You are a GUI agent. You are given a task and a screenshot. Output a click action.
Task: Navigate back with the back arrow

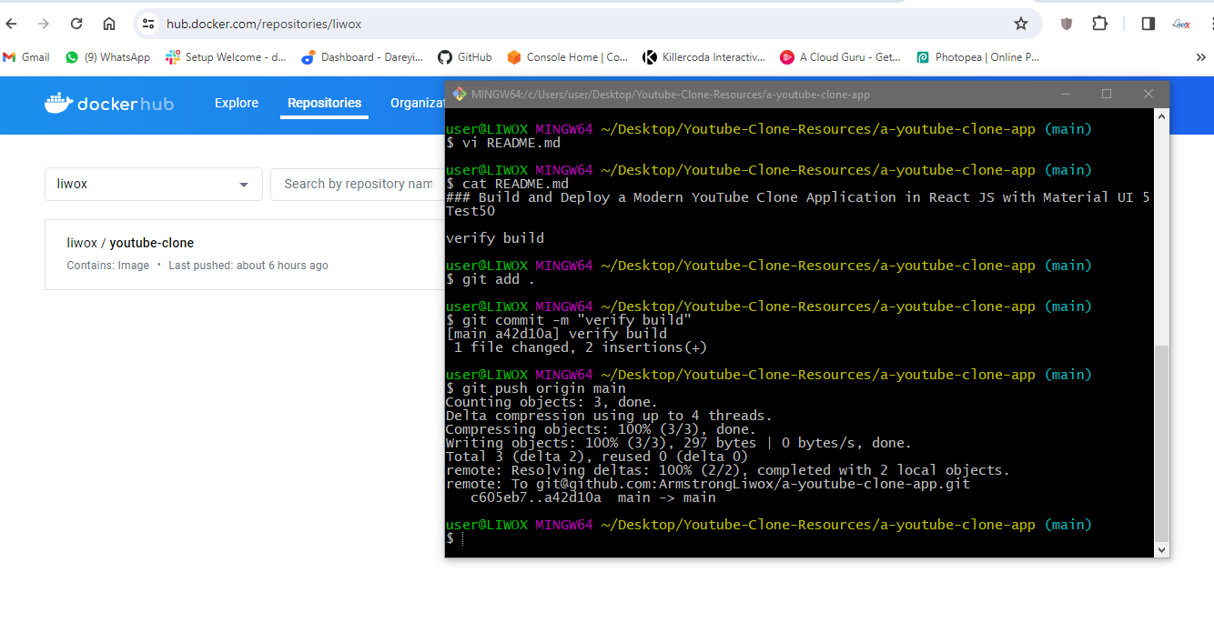click(x=12, y=24)
